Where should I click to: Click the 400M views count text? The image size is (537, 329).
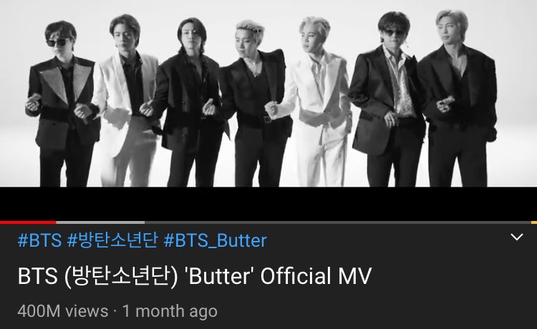(x=63, y=311)
